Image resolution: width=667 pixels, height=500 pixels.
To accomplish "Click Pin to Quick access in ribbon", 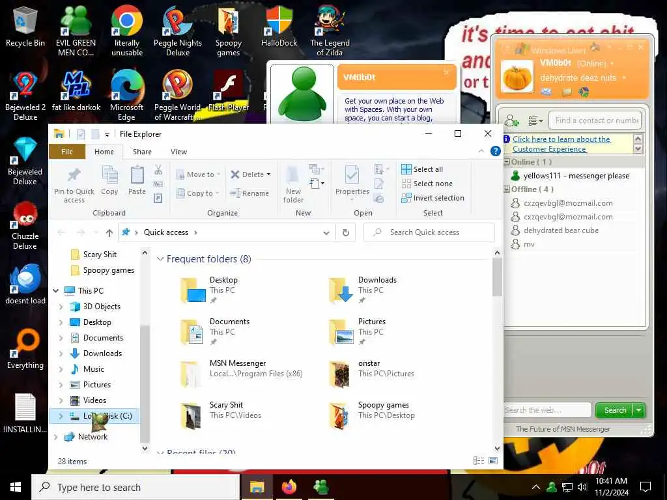I will (x=74, y=184).
